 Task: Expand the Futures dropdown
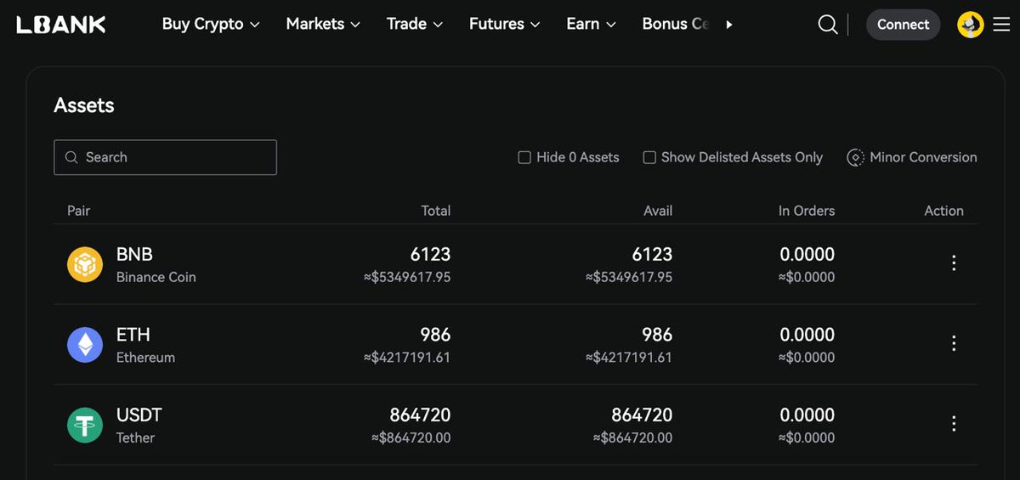coord(504,24)
